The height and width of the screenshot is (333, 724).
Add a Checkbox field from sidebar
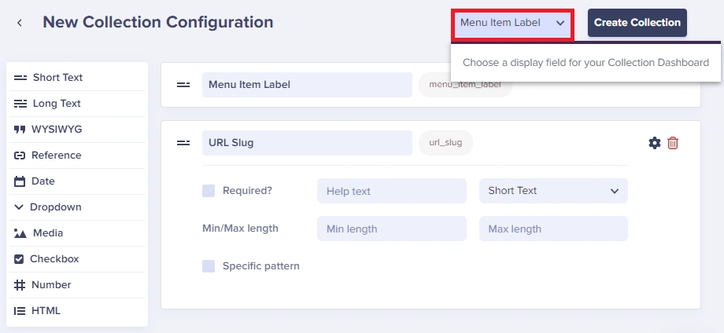click(x=77, y=259)
